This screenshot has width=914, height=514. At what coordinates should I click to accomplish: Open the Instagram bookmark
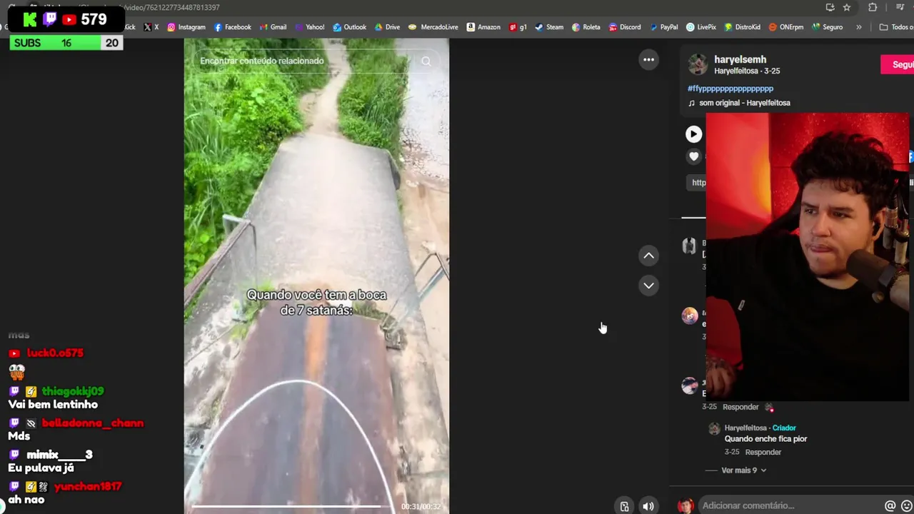[x=186, y=27]
